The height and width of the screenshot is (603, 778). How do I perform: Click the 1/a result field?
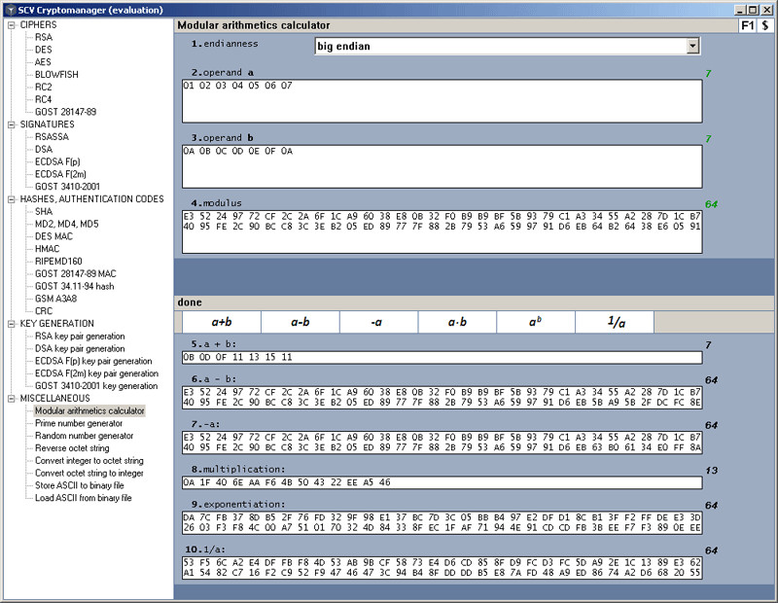pos(442,568)
